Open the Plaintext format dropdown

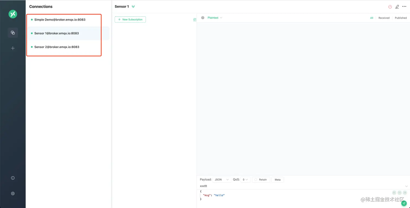click(x=215, y=18)
